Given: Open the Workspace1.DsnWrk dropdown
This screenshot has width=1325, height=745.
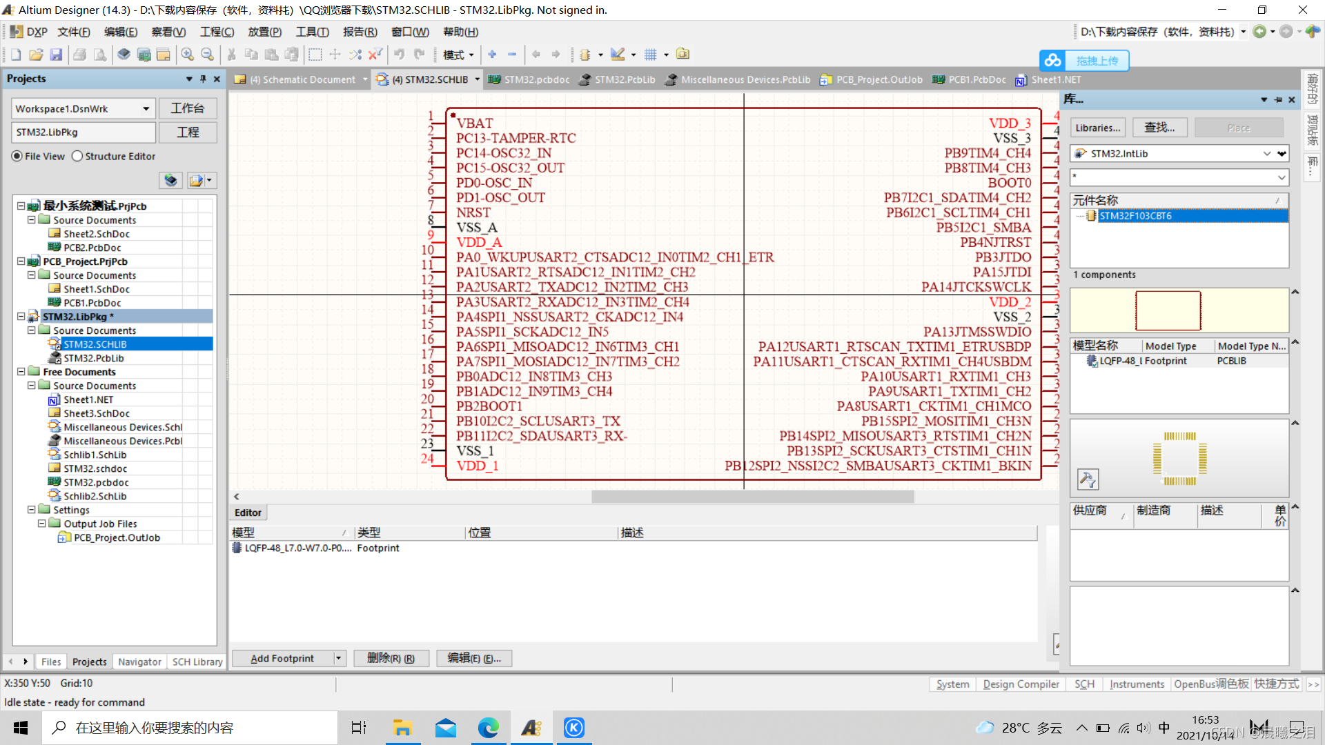Looking at the screenshot, I should point(146,109).
